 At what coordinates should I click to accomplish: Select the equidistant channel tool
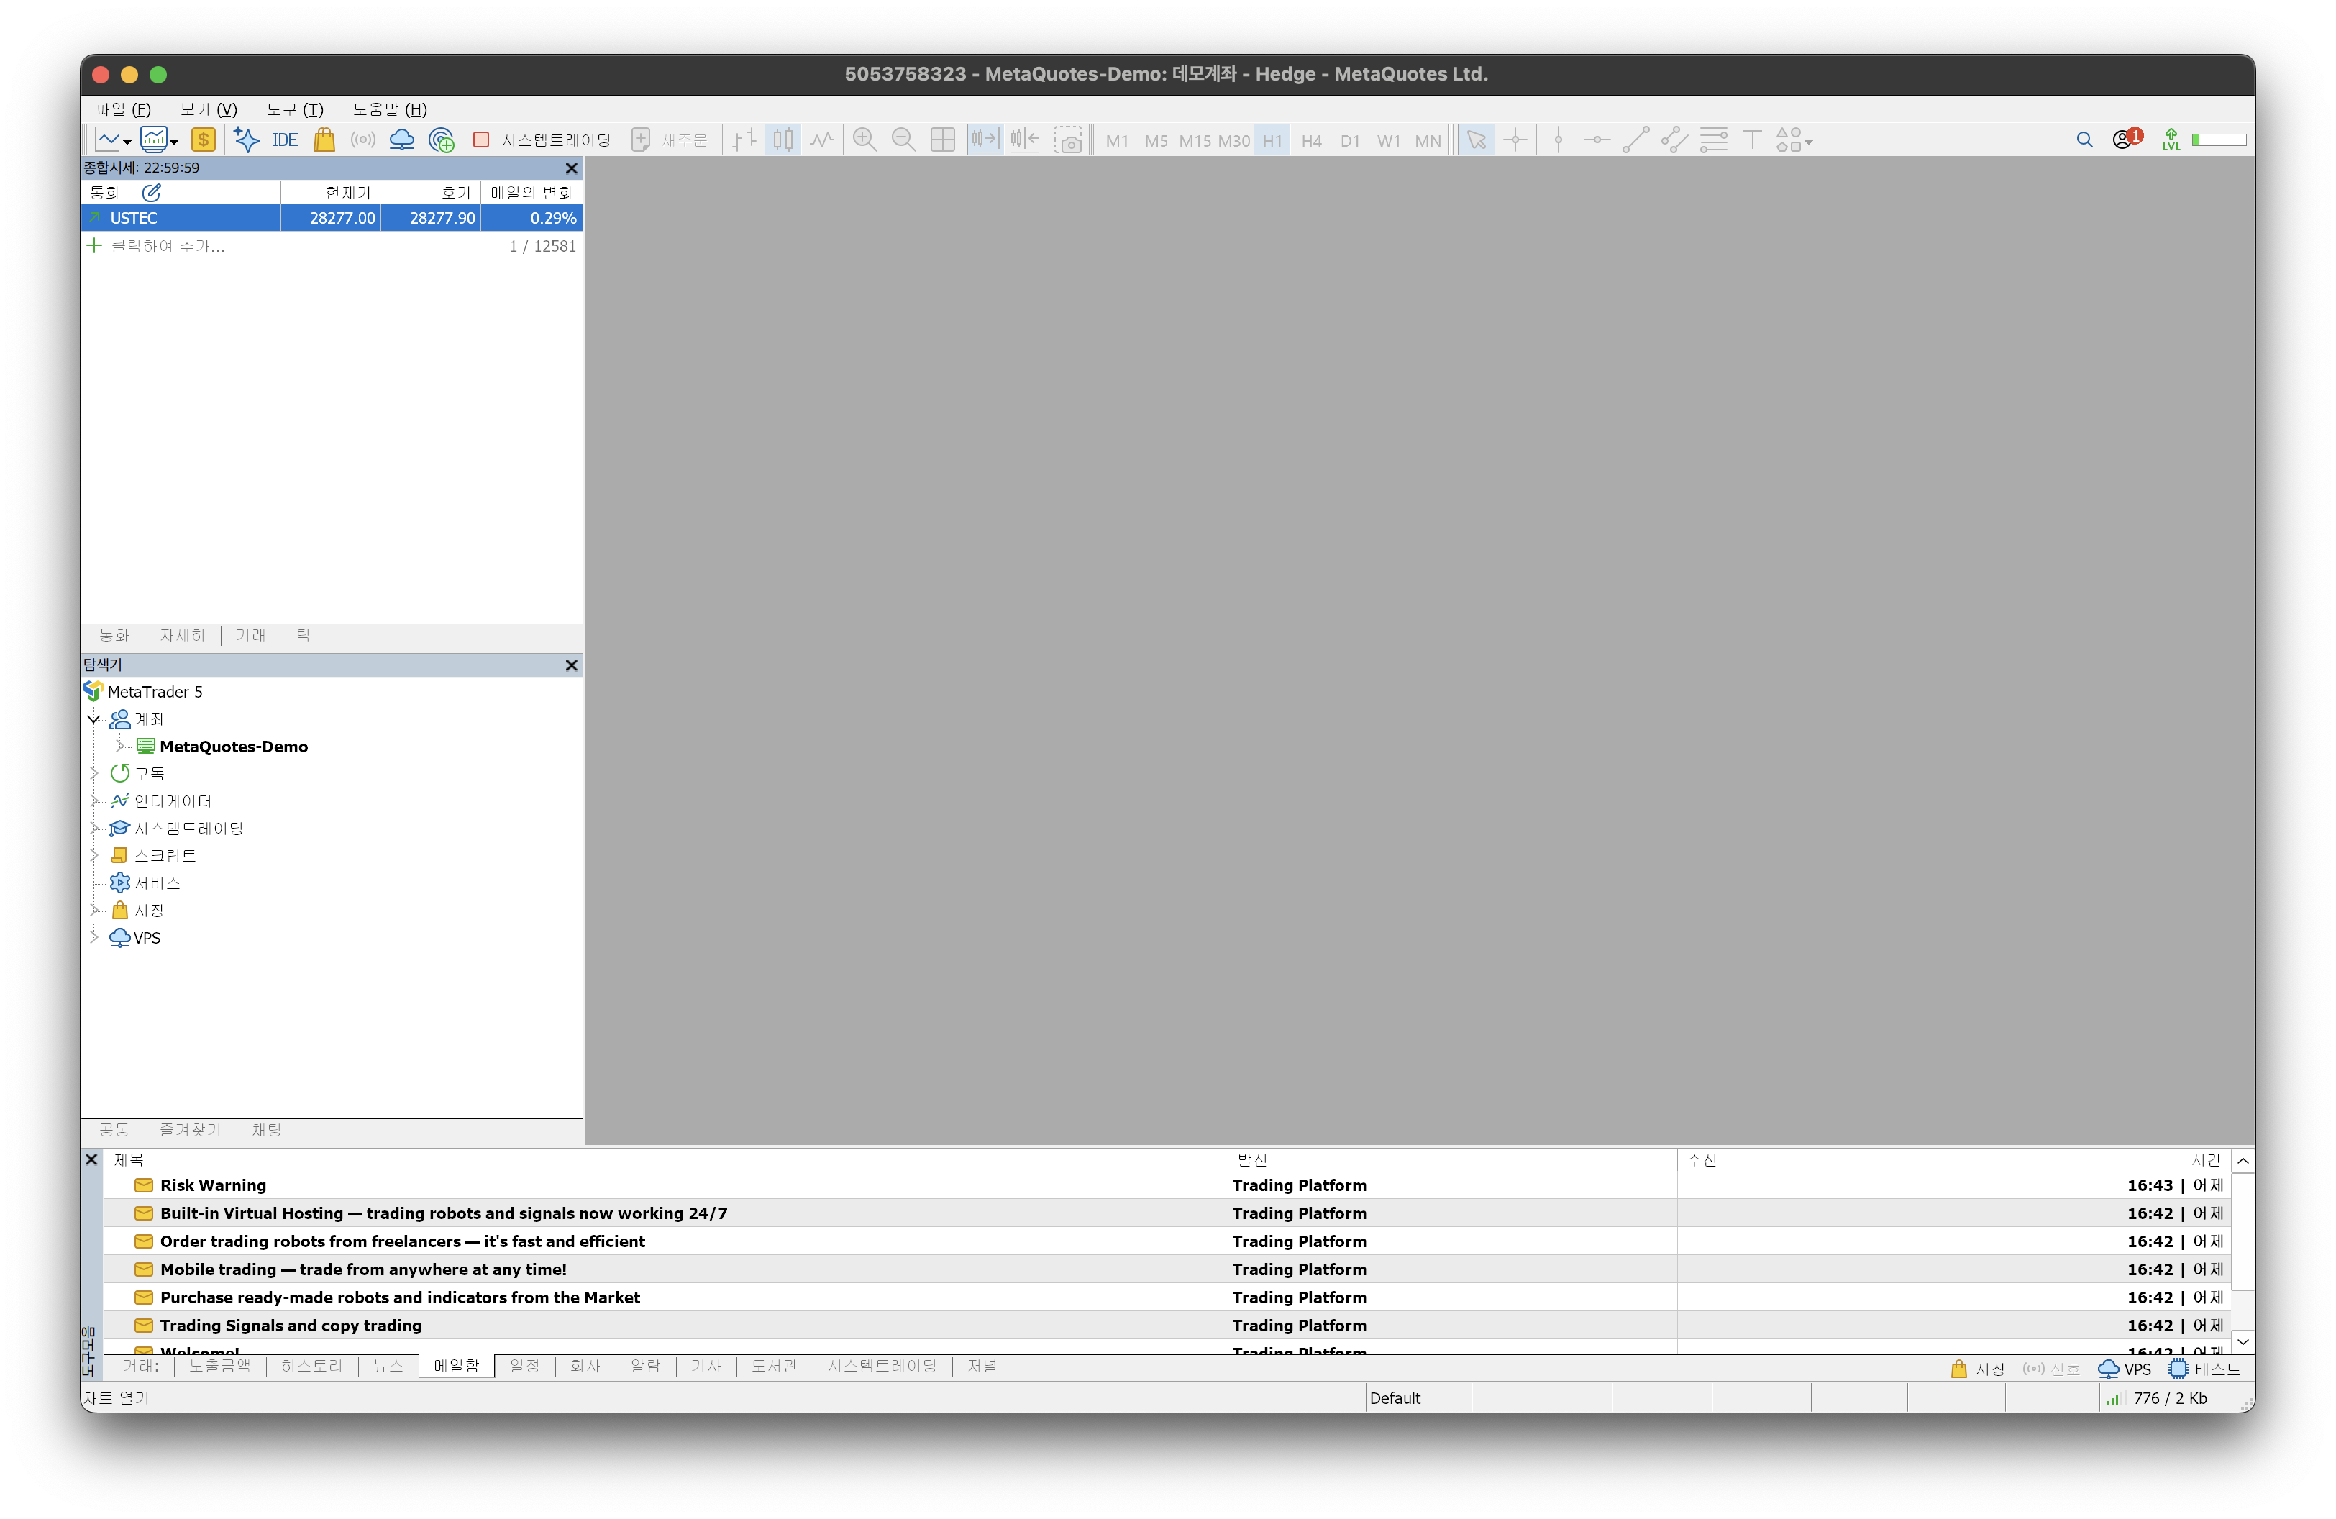click(1674, 140)
